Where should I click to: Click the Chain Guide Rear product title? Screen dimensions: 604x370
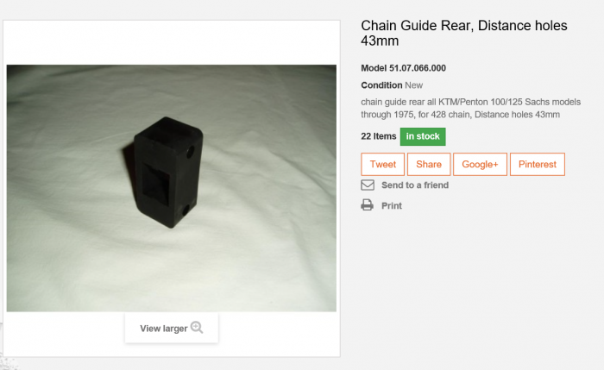tap(464, 33)
